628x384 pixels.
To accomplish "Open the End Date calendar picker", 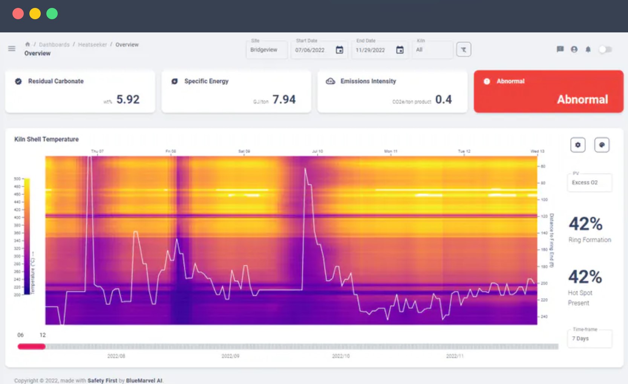I will click(400, 50).
